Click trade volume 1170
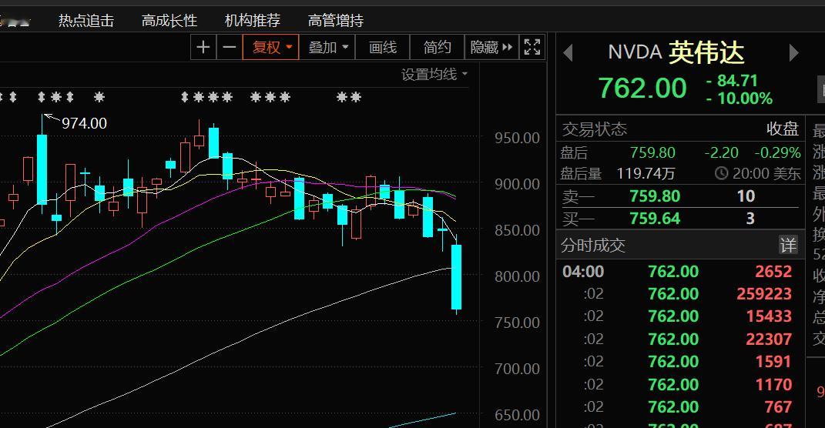 pos(773,384)
